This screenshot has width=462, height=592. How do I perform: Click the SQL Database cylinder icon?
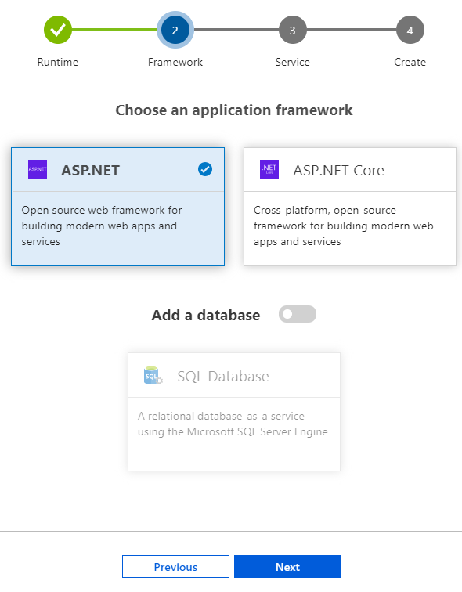tap(153, 376)
